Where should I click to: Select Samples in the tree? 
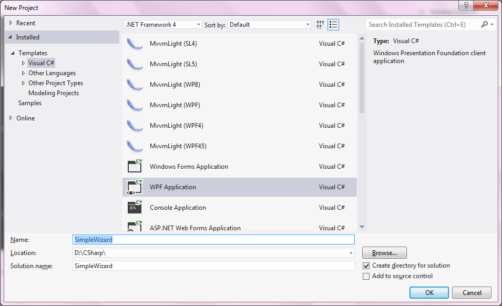coord(30,103)
